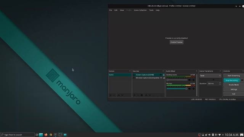Decrease transition Duration with down arrow
This screenshot has height=137, width=244.
tap(220, 84)
